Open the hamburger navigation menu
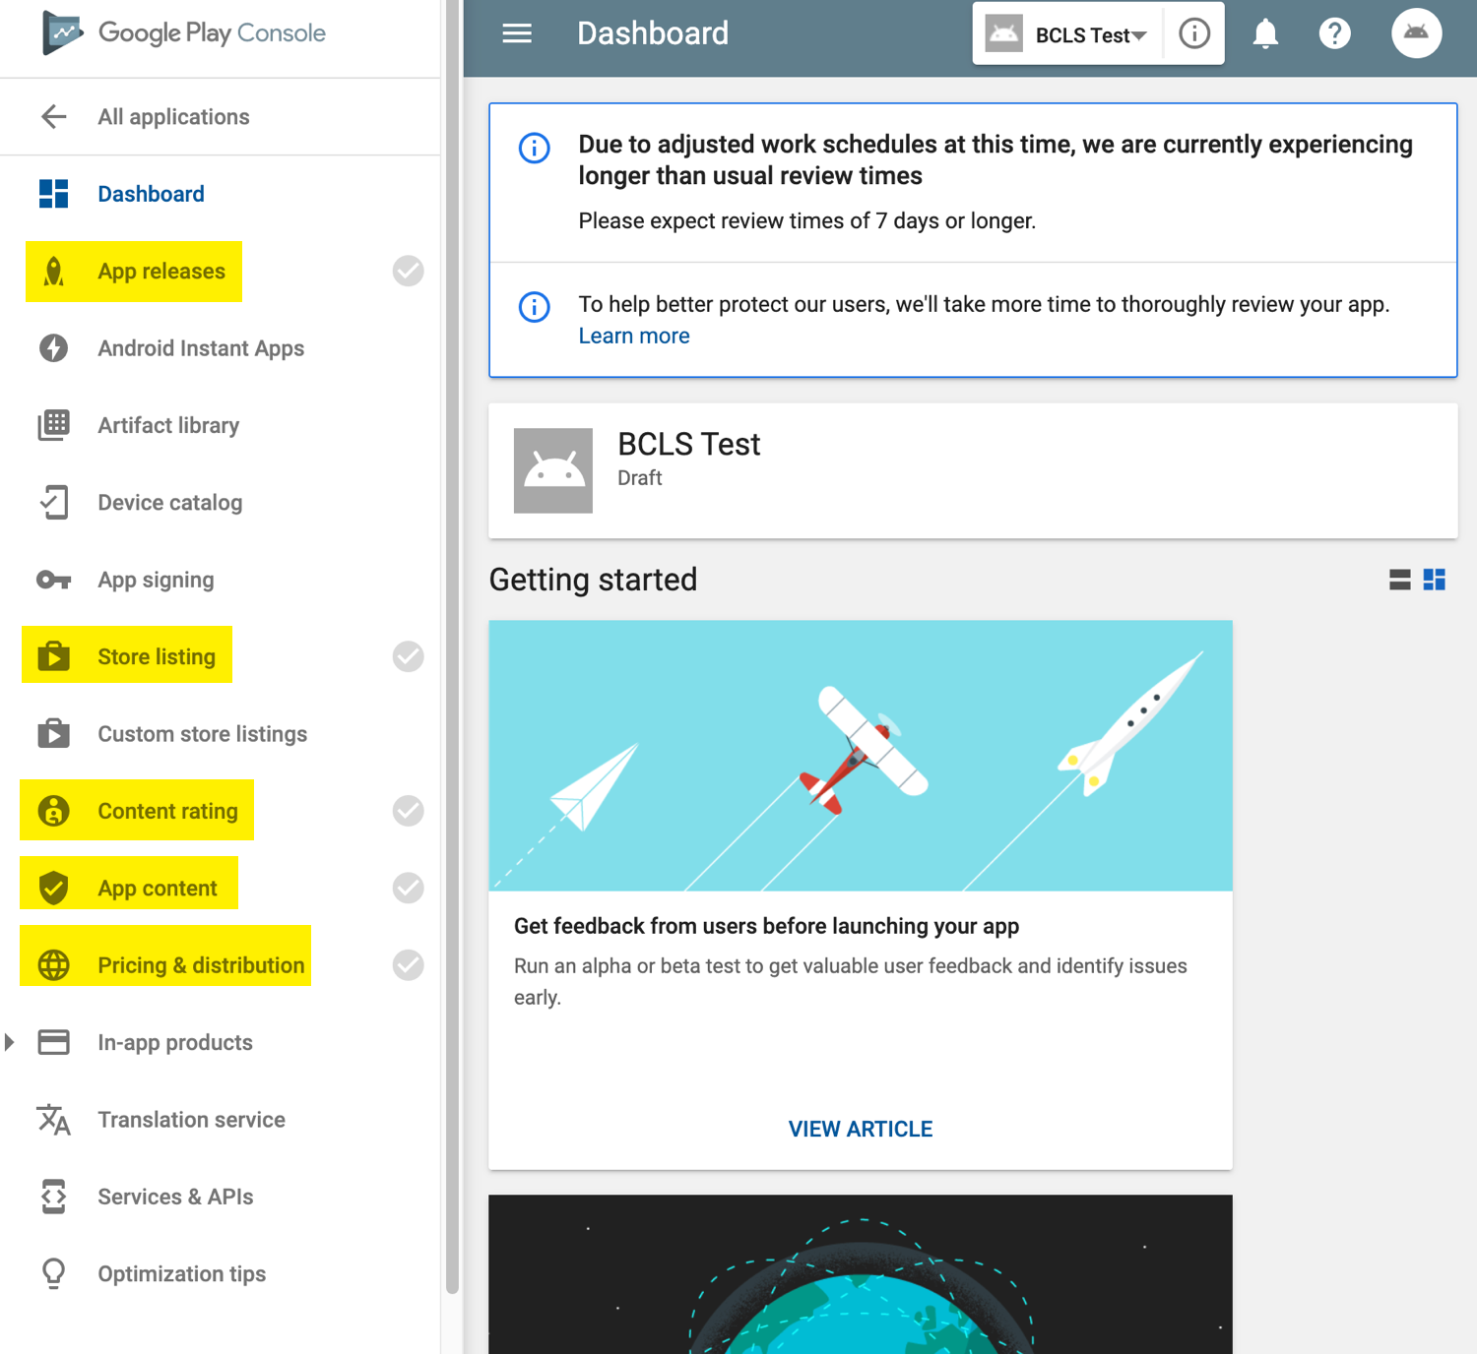Image resolution: width=1477 pixels, height=1354 pixels. [x=517, y=33]
